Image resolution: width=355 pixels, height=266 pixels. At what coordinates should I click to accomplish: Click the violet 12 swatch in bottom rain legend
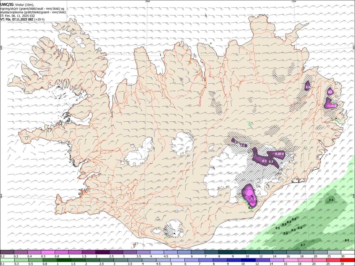(x=262, y=260)
